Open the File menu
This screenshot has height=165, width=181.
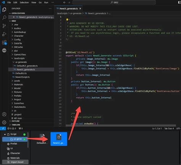pos(9,2)
